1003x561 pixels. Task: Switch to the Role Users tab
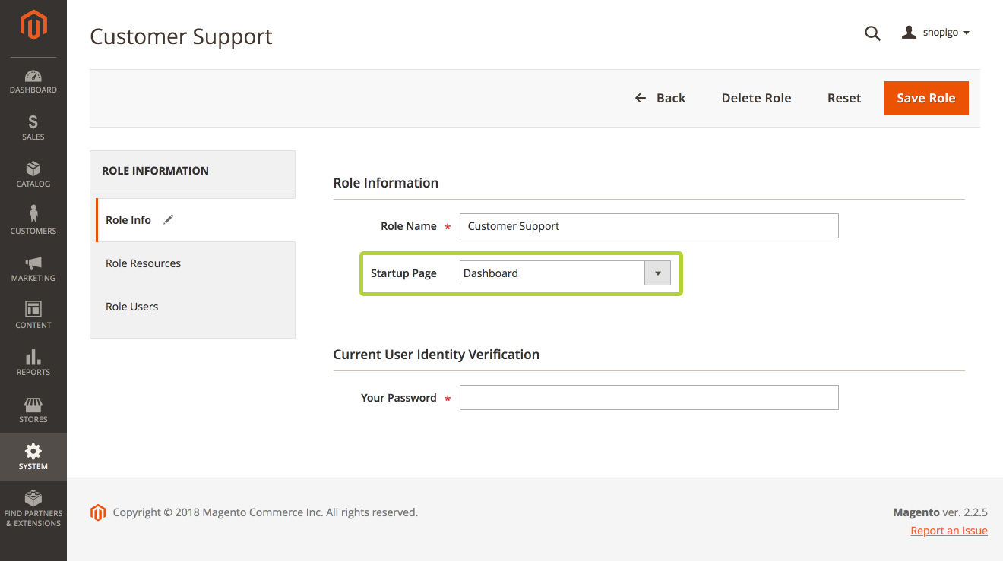(x=132, y=307)
